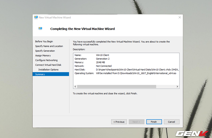212x138 pixels.
Task: Click the Operating System iso path text
Action: (136, 73)
